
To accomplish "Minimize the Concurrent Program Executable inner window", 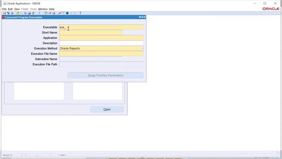I will coord(140,17).
